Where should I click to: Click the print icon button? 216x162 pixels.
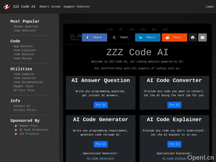coord(193,37)
